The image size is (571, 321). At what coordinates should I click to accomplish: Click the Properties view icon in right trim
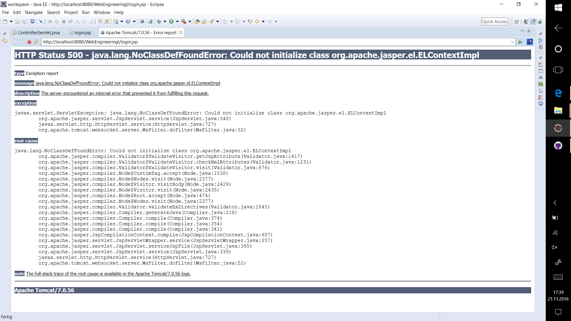(x=541, y=71)
